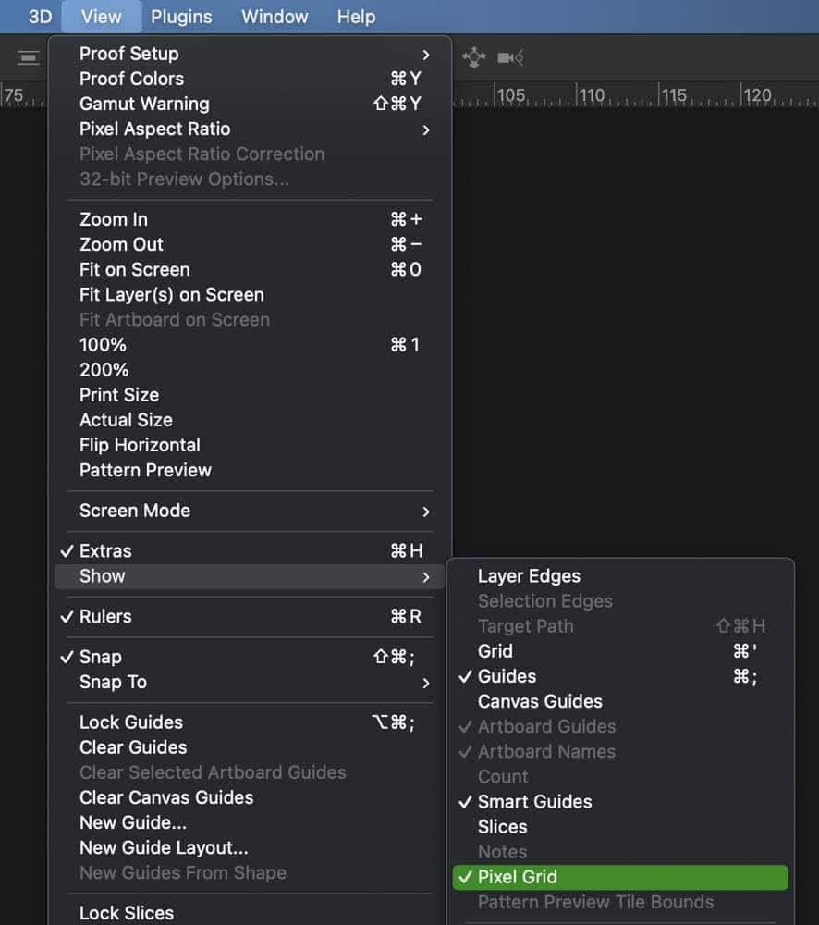Select Clear Guides
Screen dimensions: 819x925
coord(250,747)
